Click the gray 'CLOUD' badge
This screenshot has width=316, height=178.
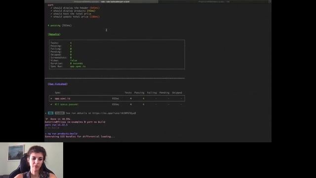click(60, 113)
